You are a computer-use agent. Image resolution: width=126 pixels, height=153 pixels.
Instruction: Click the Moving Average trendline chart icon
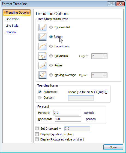point(43,75)
